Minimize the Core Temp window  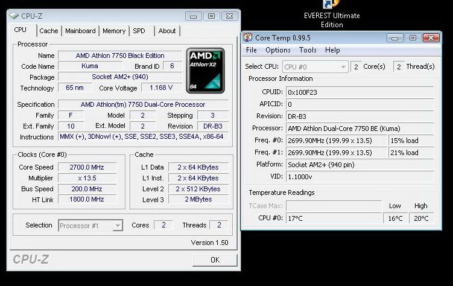(395, 38)
